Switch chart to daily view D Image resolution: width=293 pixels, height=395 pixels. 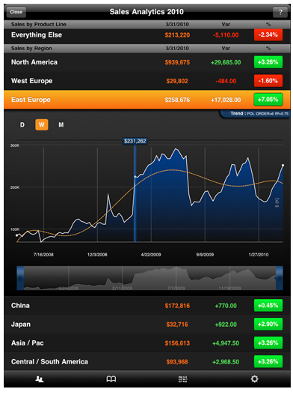pos(22,124)
